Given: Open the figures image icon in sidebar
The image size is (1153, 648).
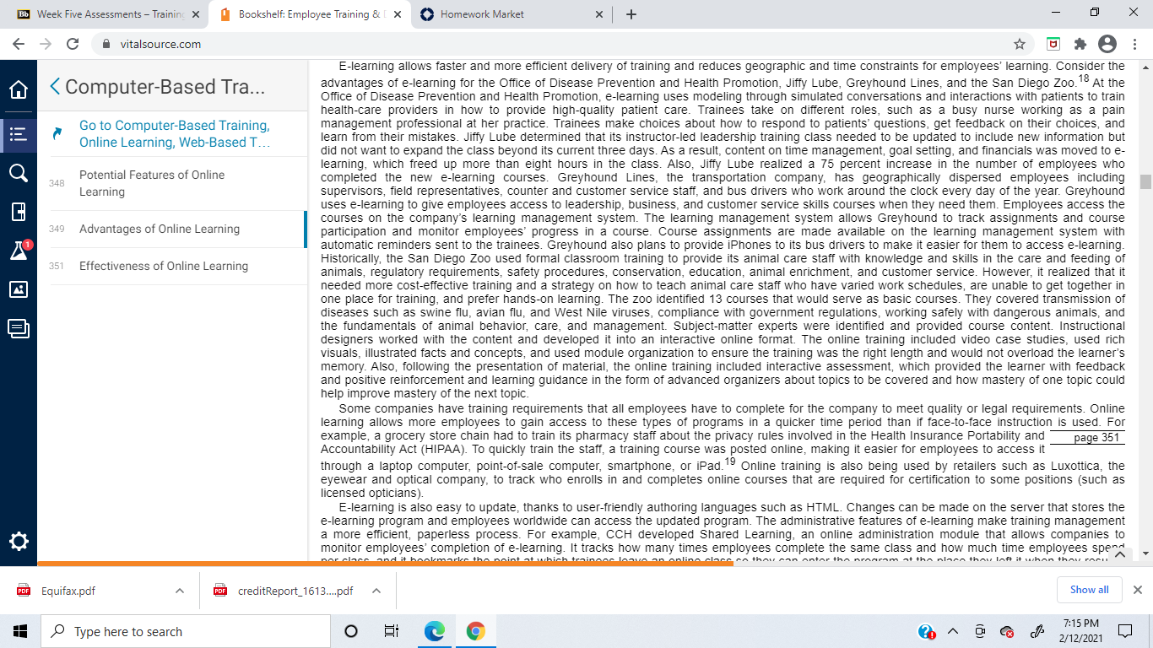Looking at the screenshot, I should point(18,289).
